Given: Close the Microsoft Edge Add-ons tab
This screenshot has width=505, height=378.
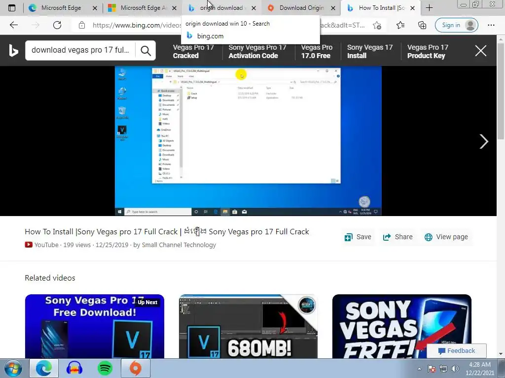Looking at the screenshot, I should tap(174, 8).
